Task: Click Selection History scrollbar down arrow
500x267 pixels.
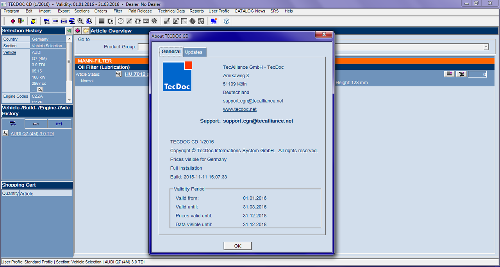Action: (x=69, y=100)
